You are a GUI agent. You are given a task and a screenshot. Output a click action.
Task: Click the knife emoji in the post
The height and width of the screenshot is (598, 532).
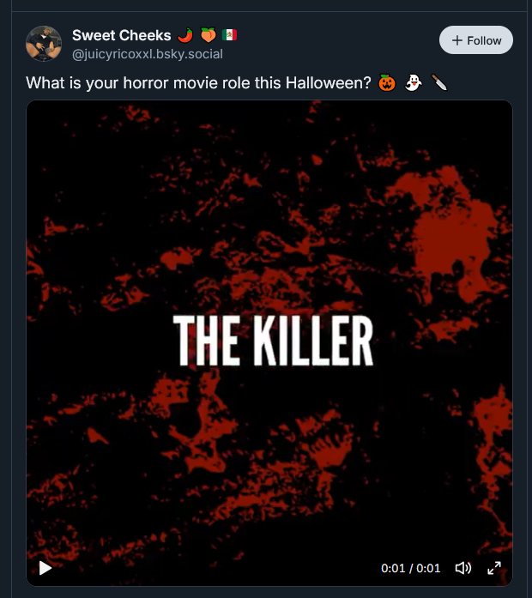(439, 82)
